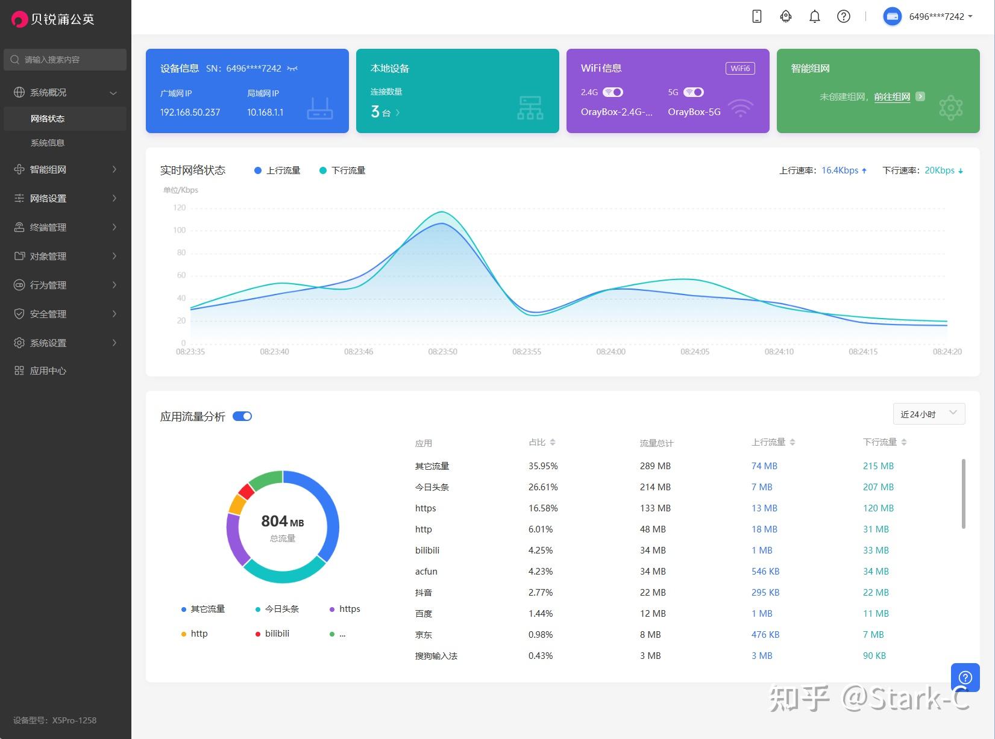
Task: Select 网络状态 in sidebar
Action: 65,119
